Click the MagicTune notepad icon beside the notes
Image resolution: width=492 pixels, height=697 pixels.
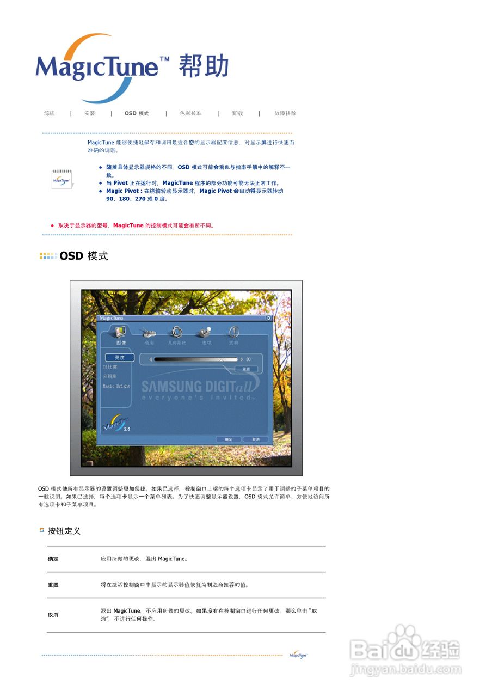pos(60,178)
